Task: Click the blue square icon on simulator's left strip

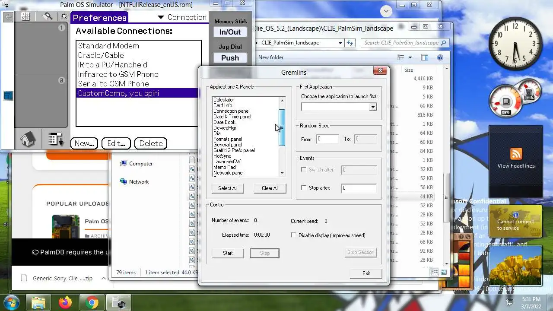Action: point(8,95)
